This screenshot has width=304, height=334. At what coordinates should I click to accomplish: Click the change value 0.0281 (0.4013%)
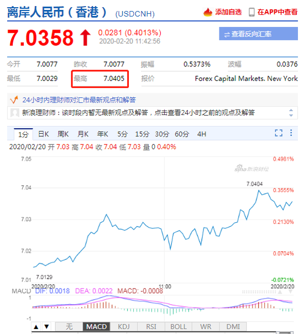pos(130,33)
